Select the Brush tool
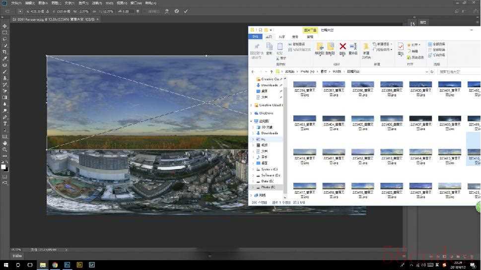481x270 pixels. 4,72
